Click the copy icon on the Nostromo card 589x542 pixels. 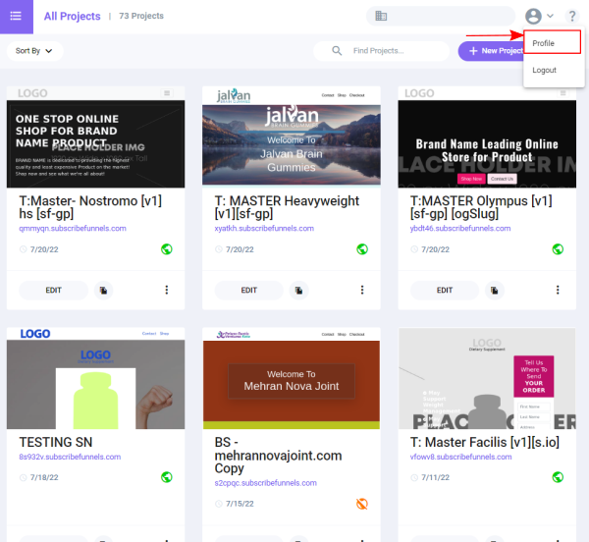point(104,290)
